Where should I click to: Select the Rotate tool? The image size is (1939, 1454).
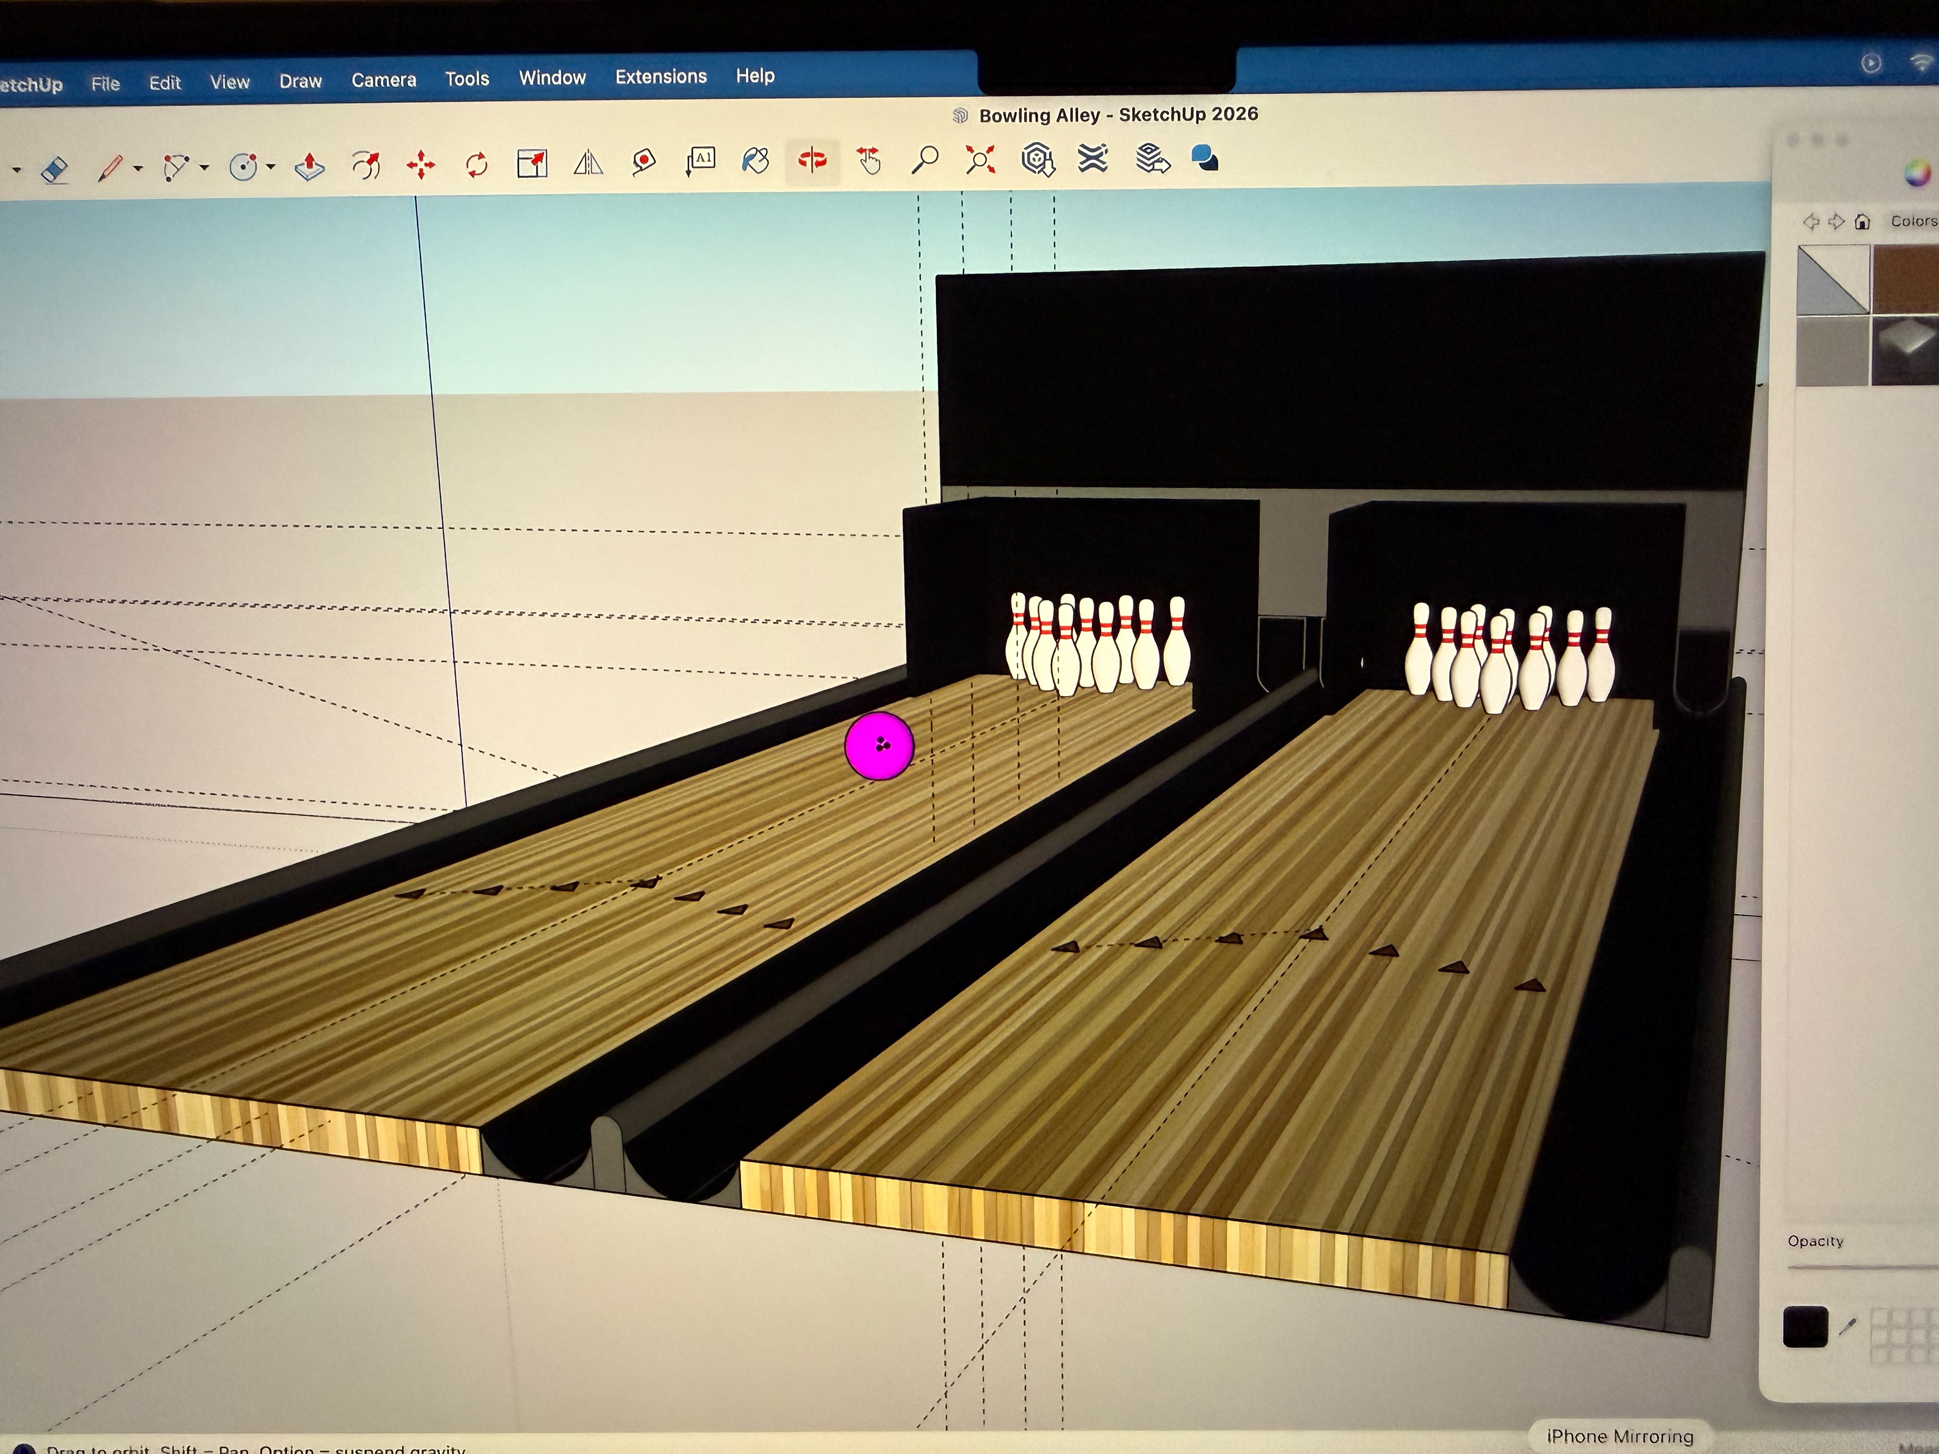pos(477,164)
